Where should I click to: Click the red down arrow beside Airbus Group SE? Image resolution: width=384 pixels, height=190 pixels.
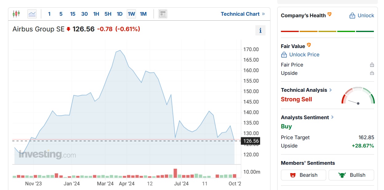[x=68, y=29]
